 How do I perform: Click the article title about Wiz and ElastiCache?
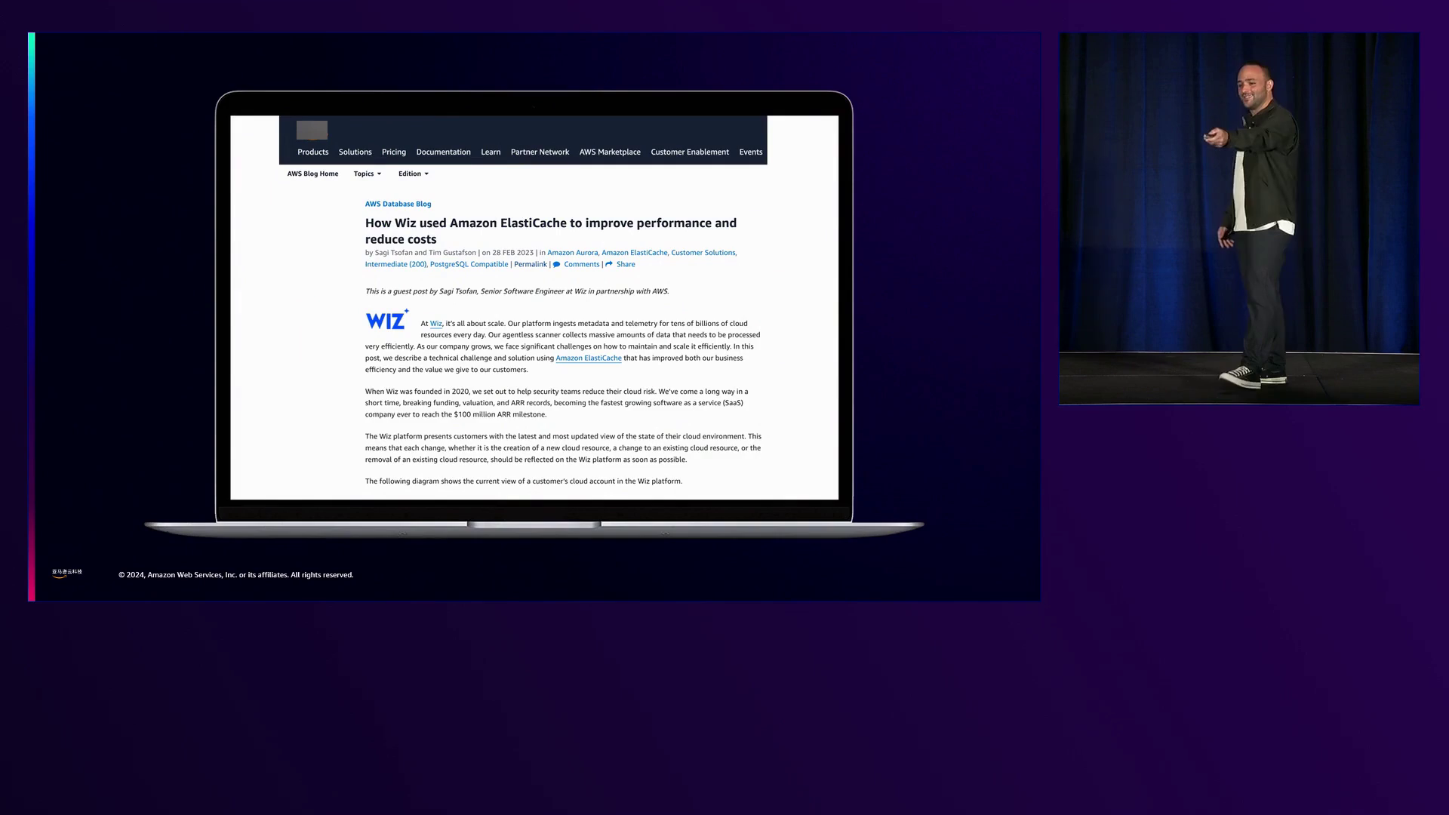point(551,231)
